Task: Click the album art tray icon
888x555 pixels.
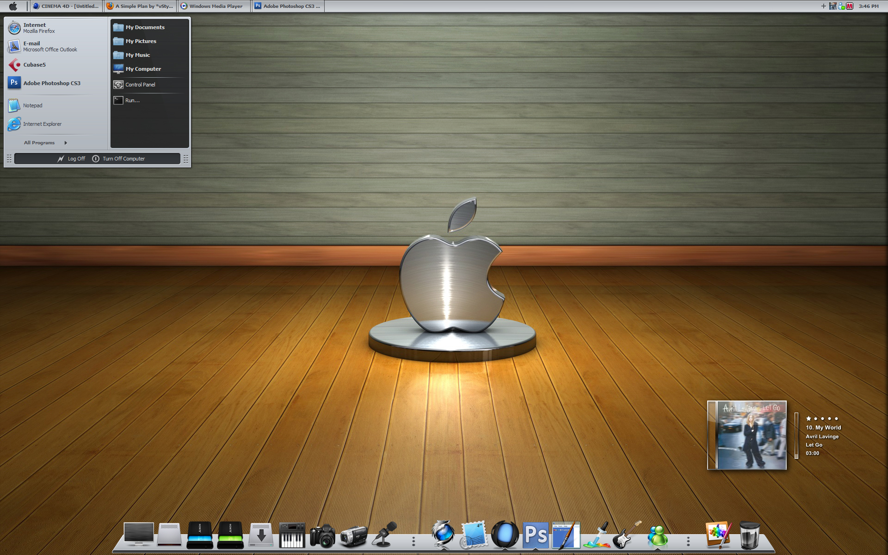Action: [x=832, y=6]
